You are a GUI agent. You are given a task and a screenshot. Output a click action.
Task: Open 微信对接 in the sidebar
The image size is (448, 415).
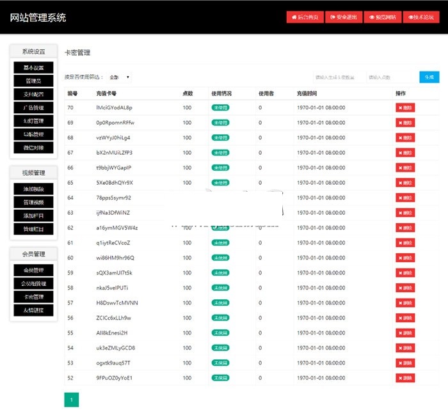pyautogui.click(x=33, y=148)
